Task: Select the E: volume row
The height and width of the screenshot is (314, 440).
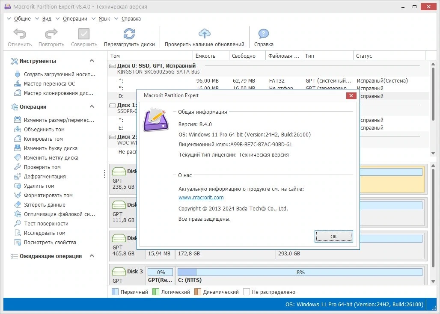Action: coord(123,128)
